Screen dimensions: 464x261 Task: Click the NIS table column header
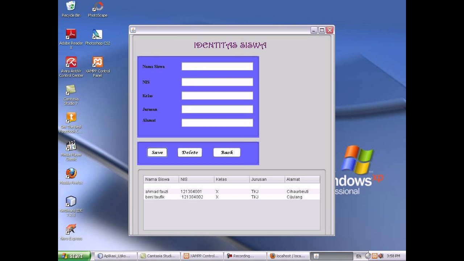tap(196, 179)
